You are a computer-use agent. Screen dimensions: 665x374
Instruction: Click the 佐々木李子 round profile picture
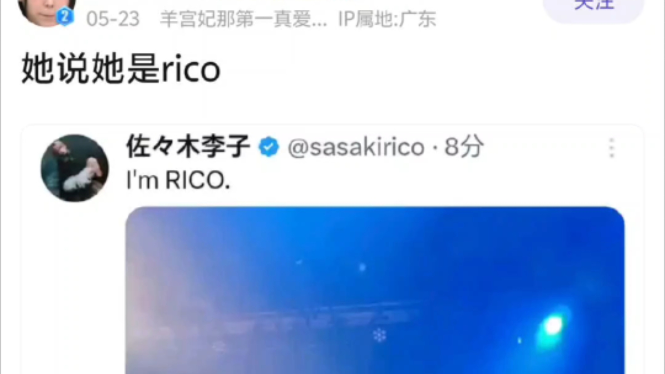pos(75,168)
